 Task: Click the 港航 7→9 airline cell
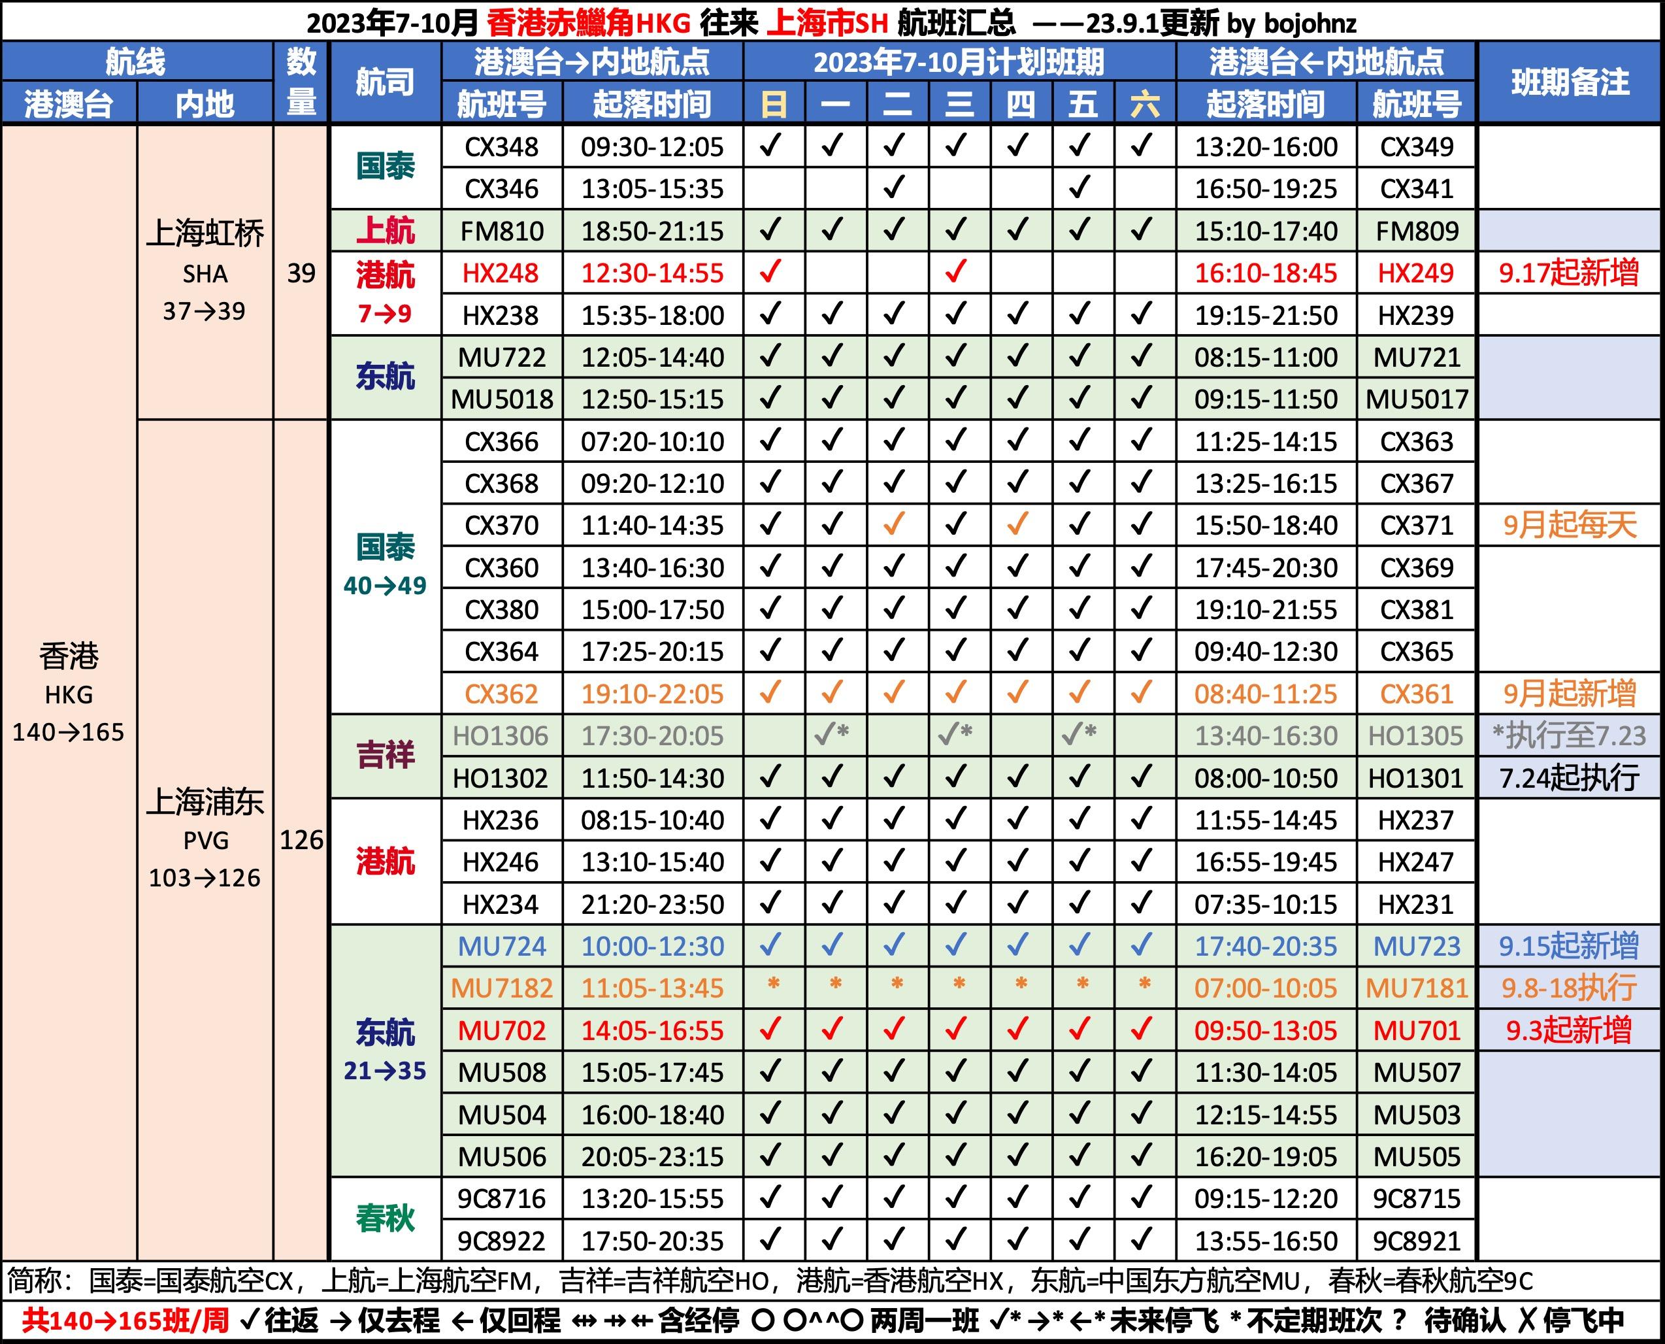coord(384,294)
